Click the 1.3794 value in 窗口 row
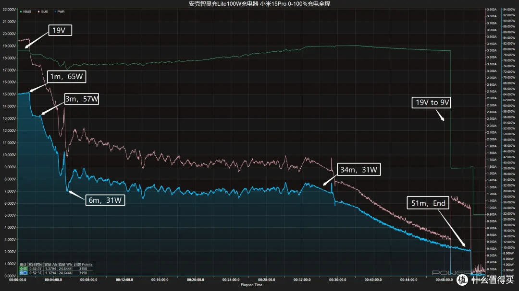 [50, 273]
